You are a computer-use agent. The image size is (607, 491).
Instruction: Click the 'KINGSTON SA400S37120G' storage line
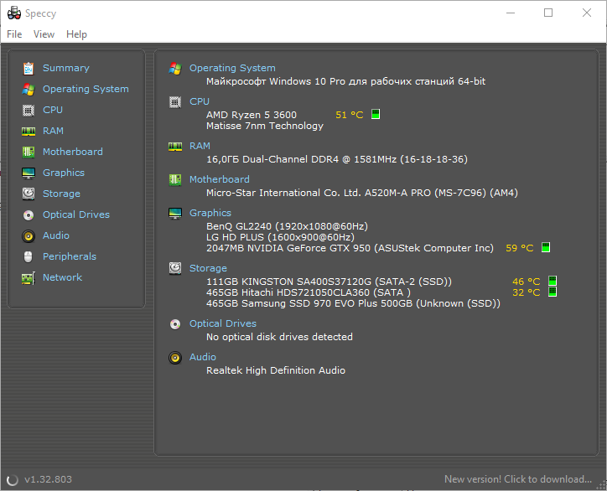pyautogui.click(x=329, y=282)
